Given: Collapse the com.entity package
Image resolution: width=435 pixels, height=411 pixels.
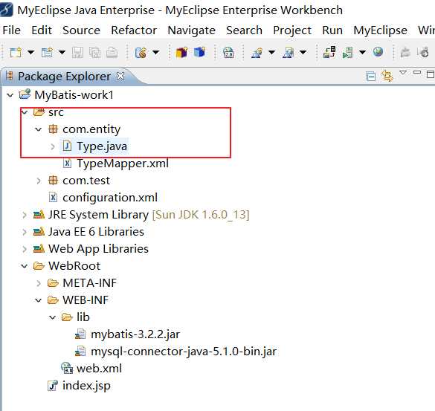Looking at the screenshot, I should click(x=38, y=129).
